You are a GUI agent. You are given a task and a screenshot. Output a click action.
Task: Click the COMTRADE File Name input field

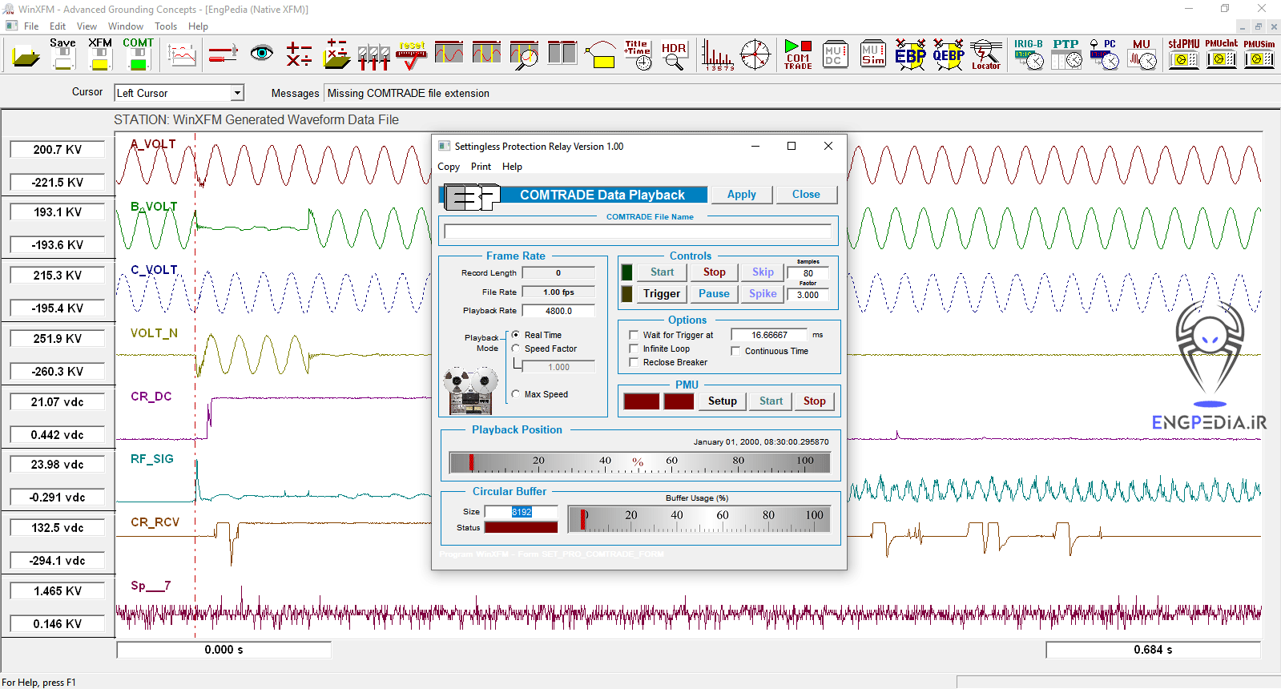point(638,232)
